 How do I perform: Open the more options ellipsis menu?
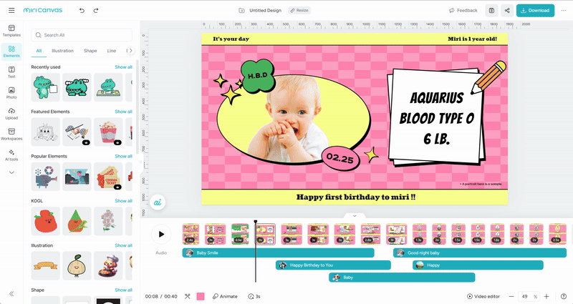click(563, 11)
